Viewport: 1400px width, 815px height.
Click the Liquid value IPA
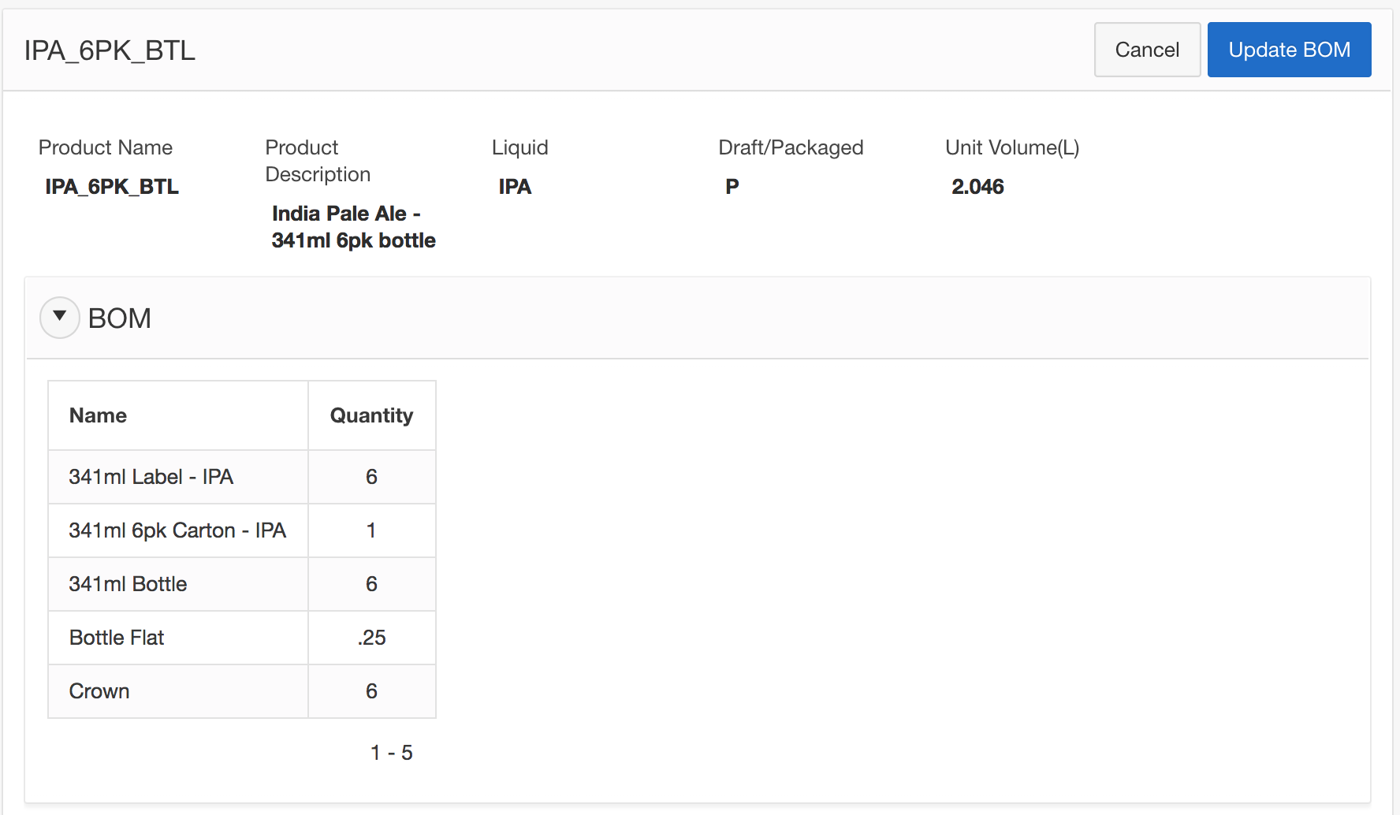point(515,187)
